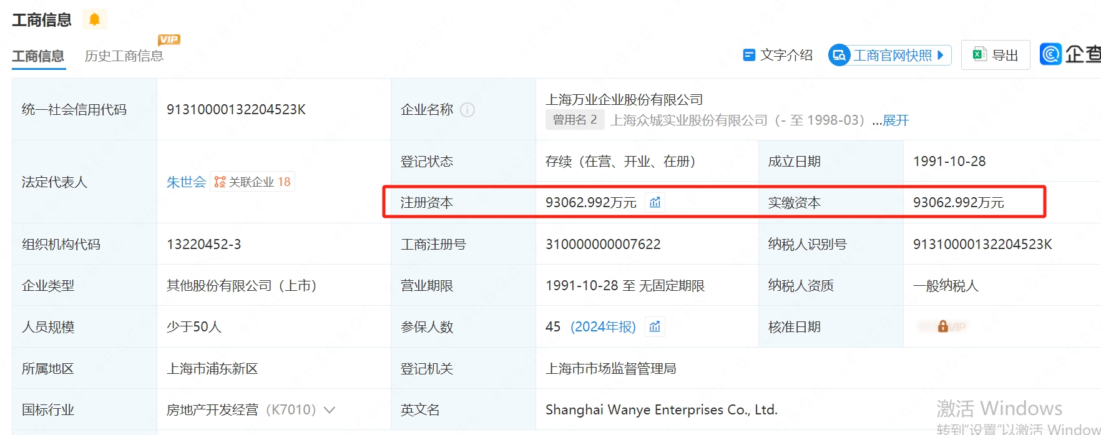Expand former names via 展开 link
The height and width of the screenshot is (435, 1101).
click(896, 120)
